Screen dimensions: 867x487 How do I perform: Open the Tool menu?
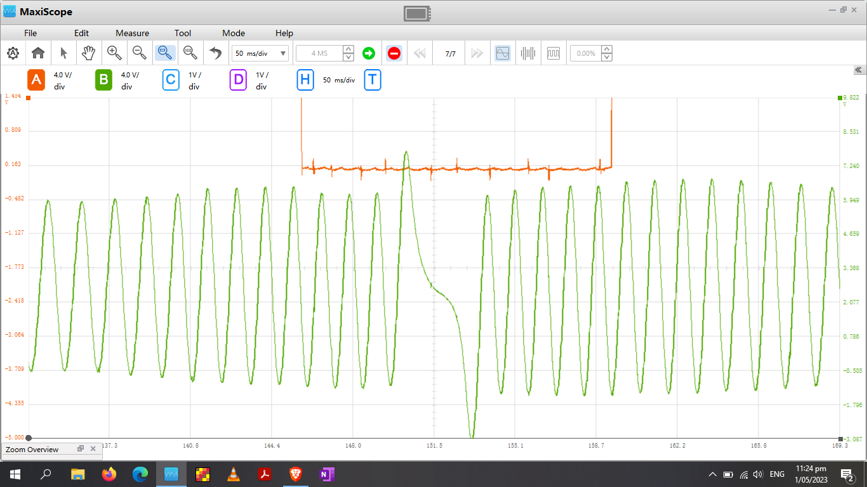[183, 33]
